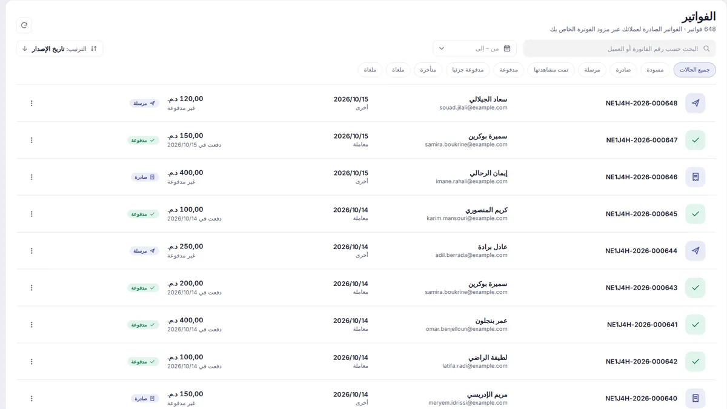Click the calendar icon in the date range field
This screenshot has width=727, height=409.
tap(507, 48)
